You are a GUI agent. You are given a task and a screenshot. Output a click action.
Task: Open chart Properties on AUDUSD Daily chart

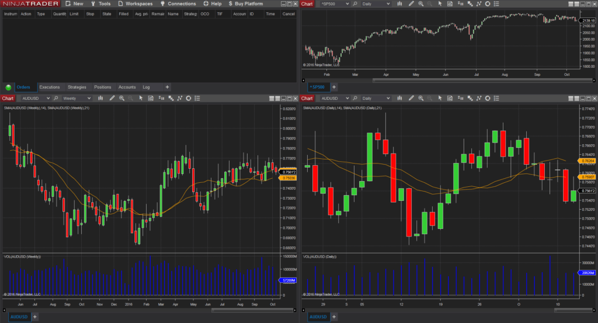tap(496, 98)
